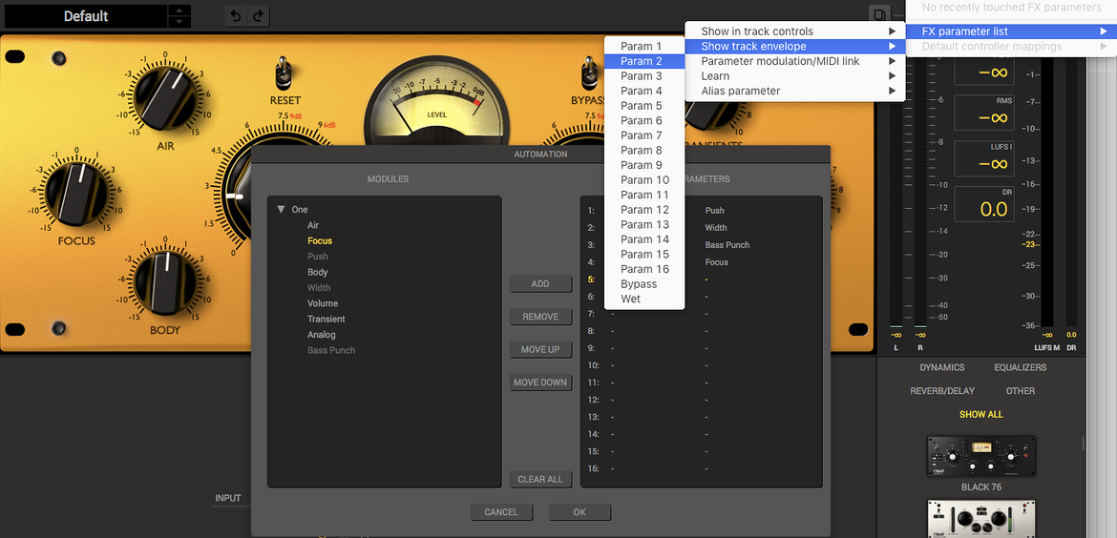Click the LEVEL VU meter
The height and width of the screenshot is (538, 1117).
pyautogui.click(x=436, y=105)
